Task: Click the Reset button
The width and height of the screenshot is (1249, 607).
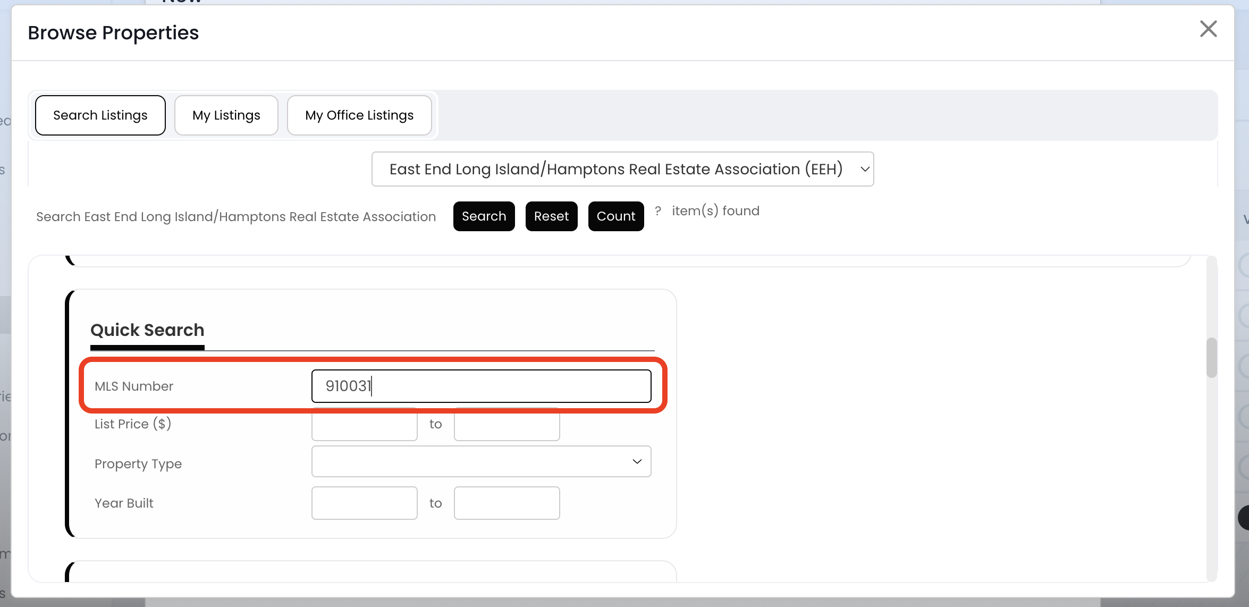Action: (x=551, y=216)
